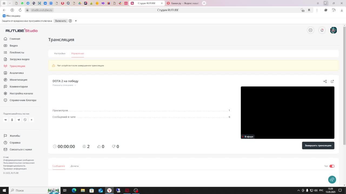Switch to the Сообщения chat tab

(x=59, y=166)
